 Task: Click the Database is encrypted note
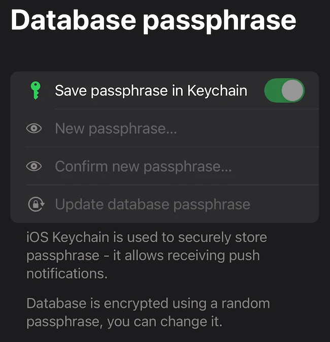coord(148,312)
